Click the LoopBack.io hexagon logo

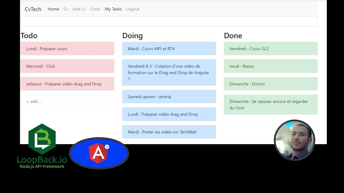pos(42,139)
